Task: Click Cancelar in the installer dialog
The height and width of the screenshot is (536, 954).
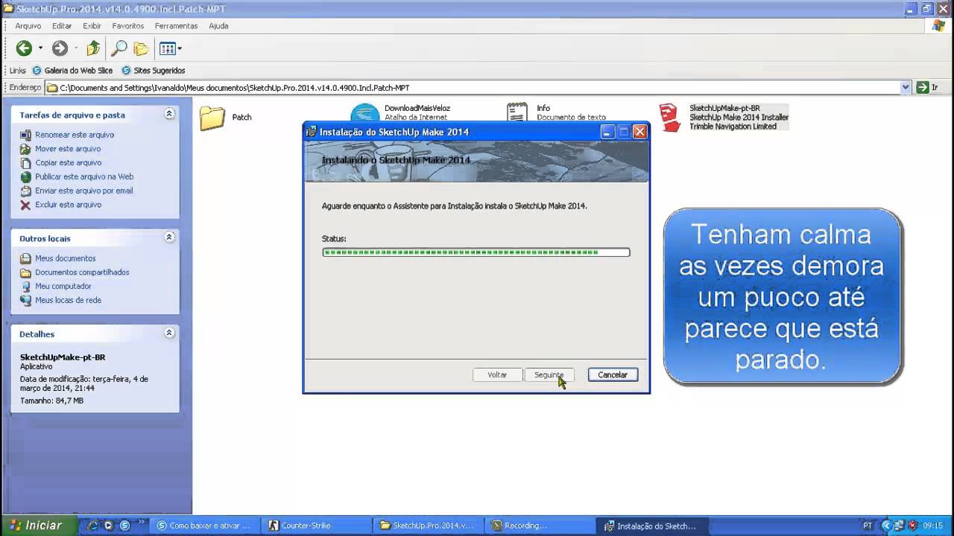Action: click(613, 374)
